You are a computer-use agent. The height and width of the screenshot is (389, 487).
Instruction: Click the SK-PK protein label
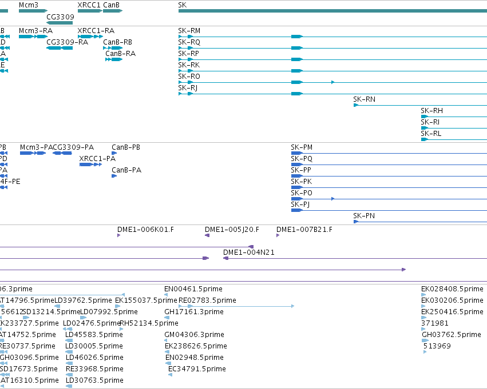(x=301, y=182)
